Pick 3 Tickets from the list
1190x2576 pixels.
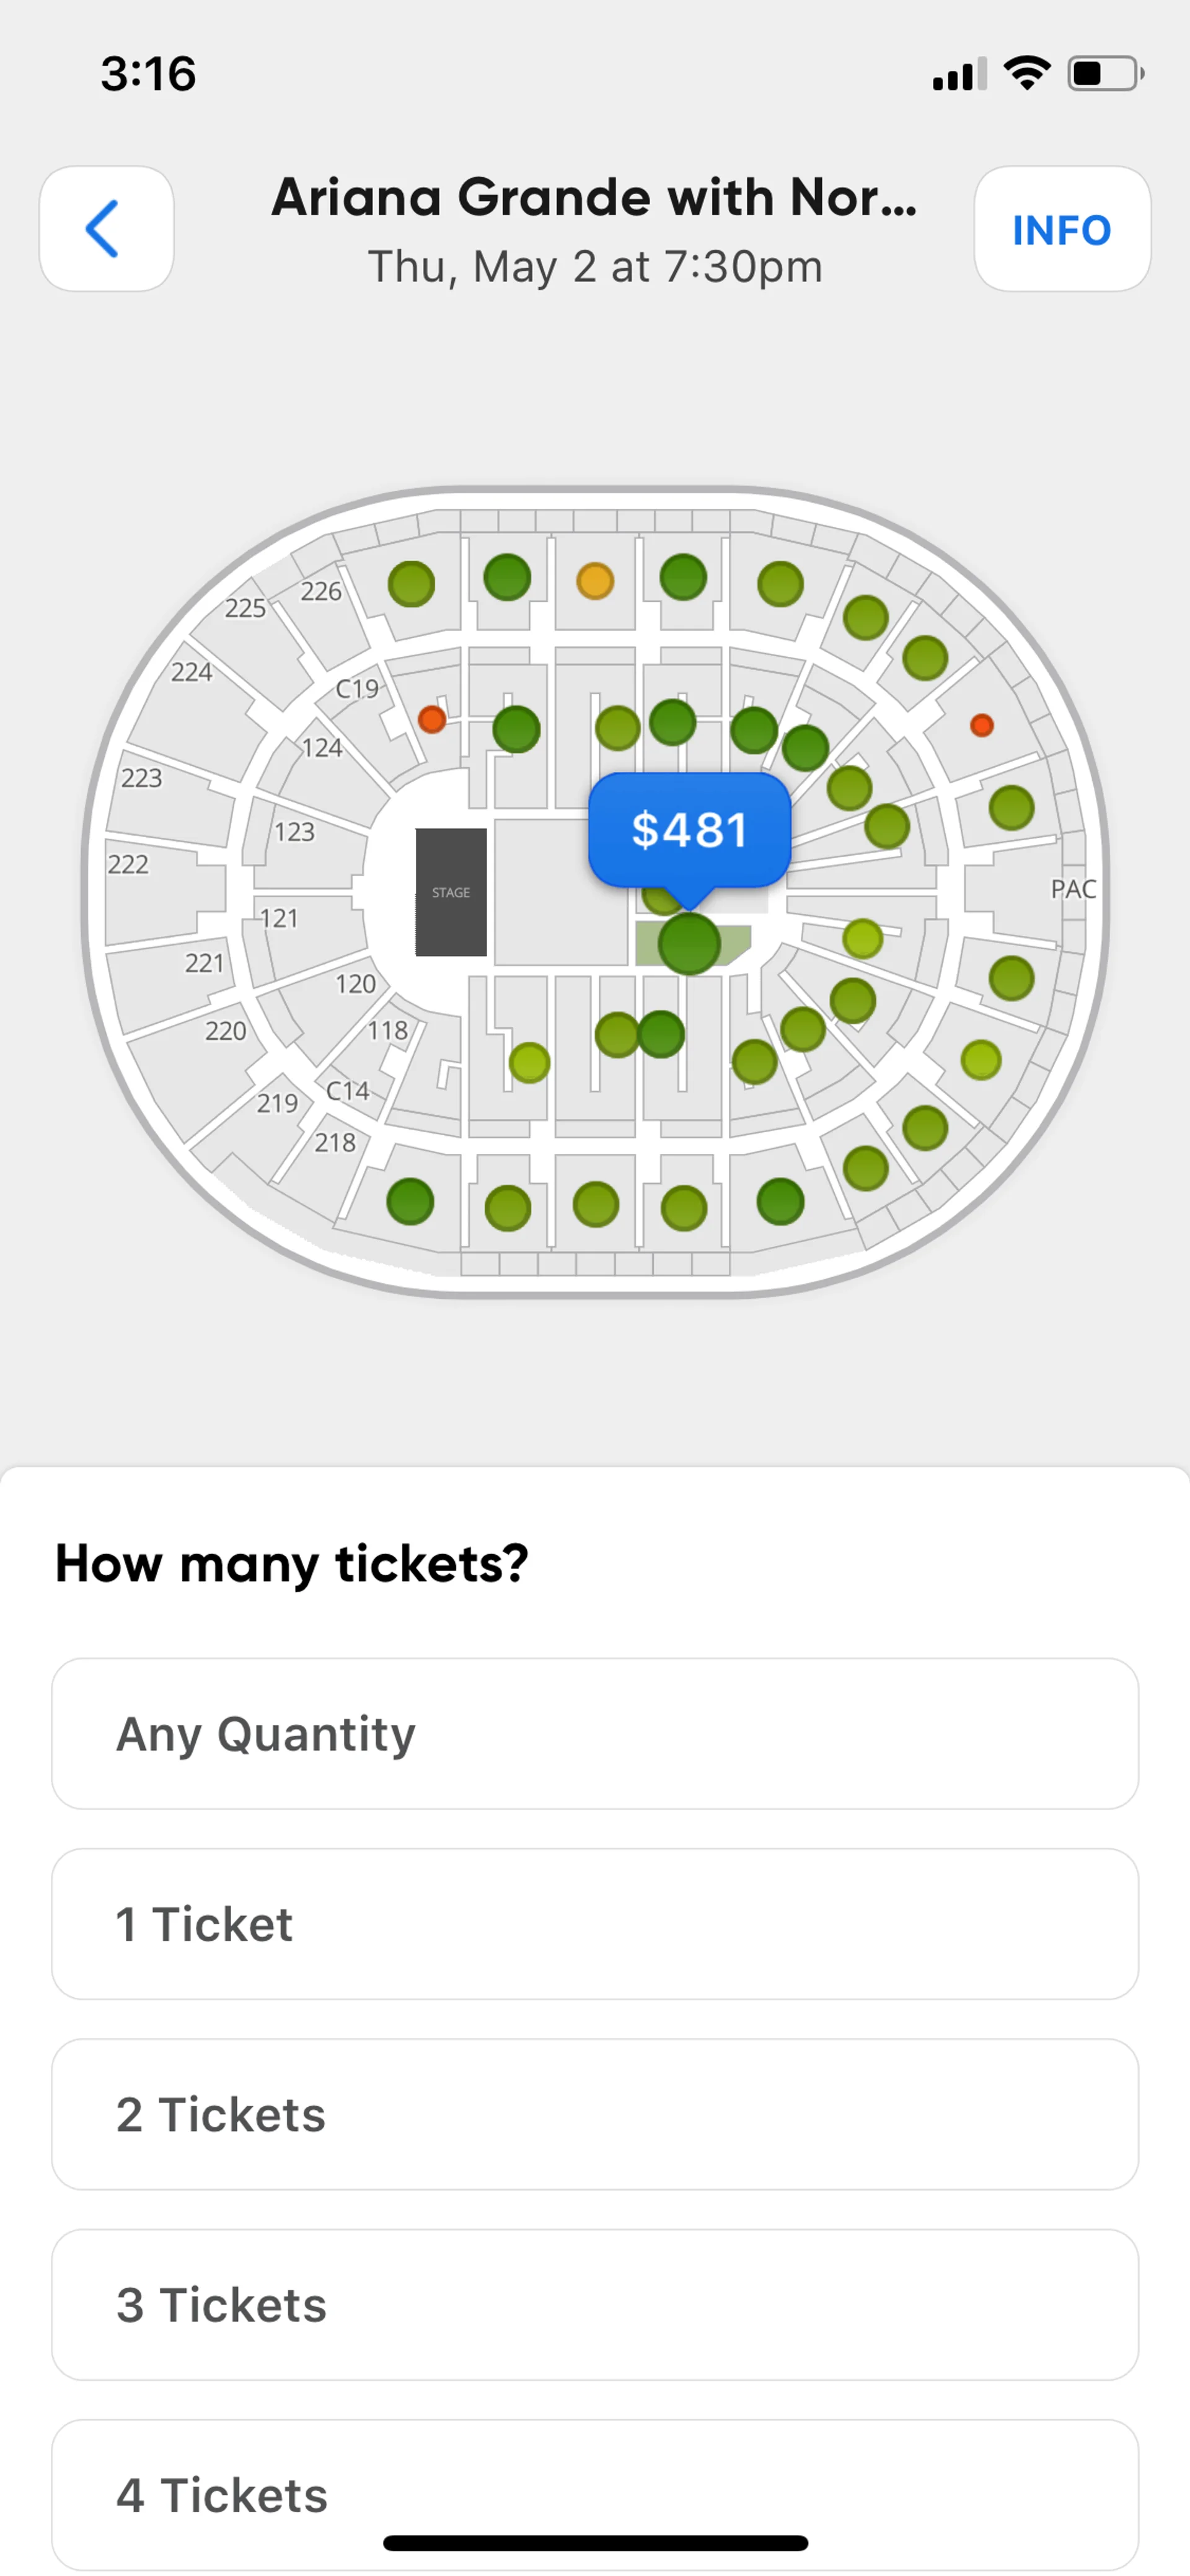pyautogui.click(x=595, y=2304)
